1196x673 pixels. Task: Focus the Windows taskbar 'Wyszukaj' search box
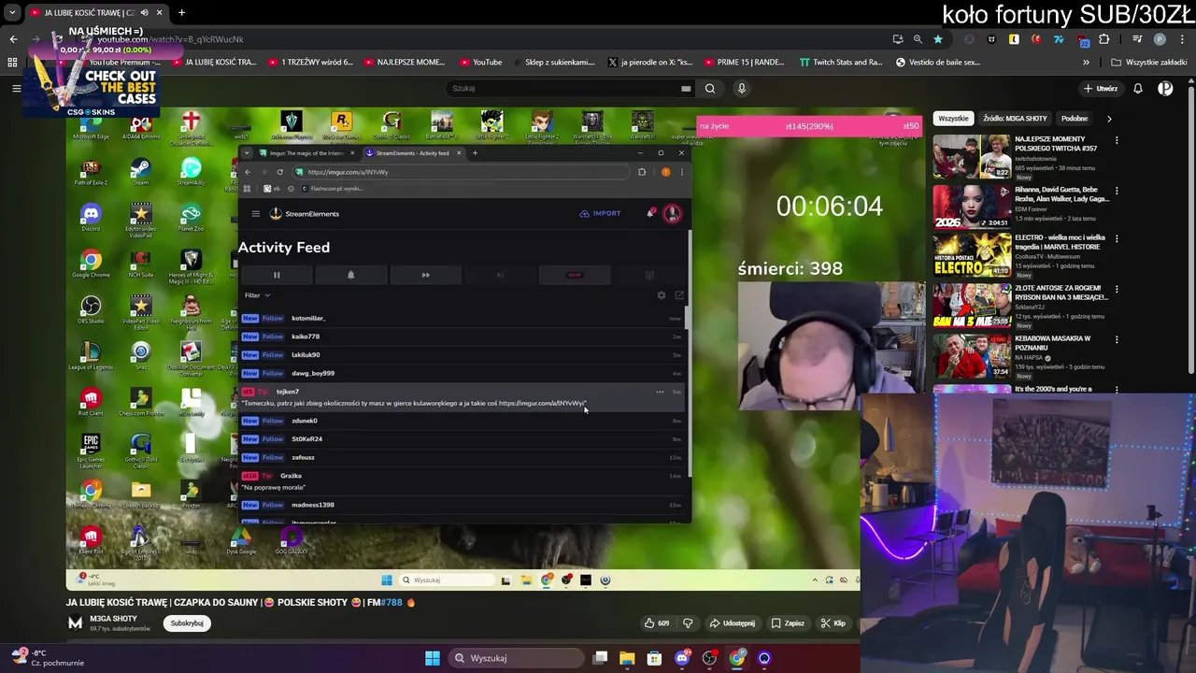(515, 658)
